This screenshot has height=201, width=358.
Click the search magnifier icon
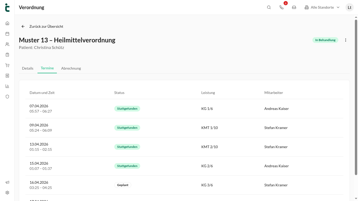[x=269, y=7]
